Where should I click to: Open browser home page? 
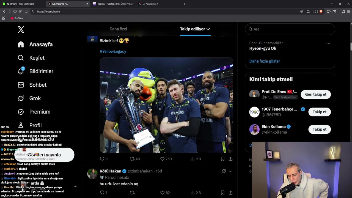[x=20, y=12]
